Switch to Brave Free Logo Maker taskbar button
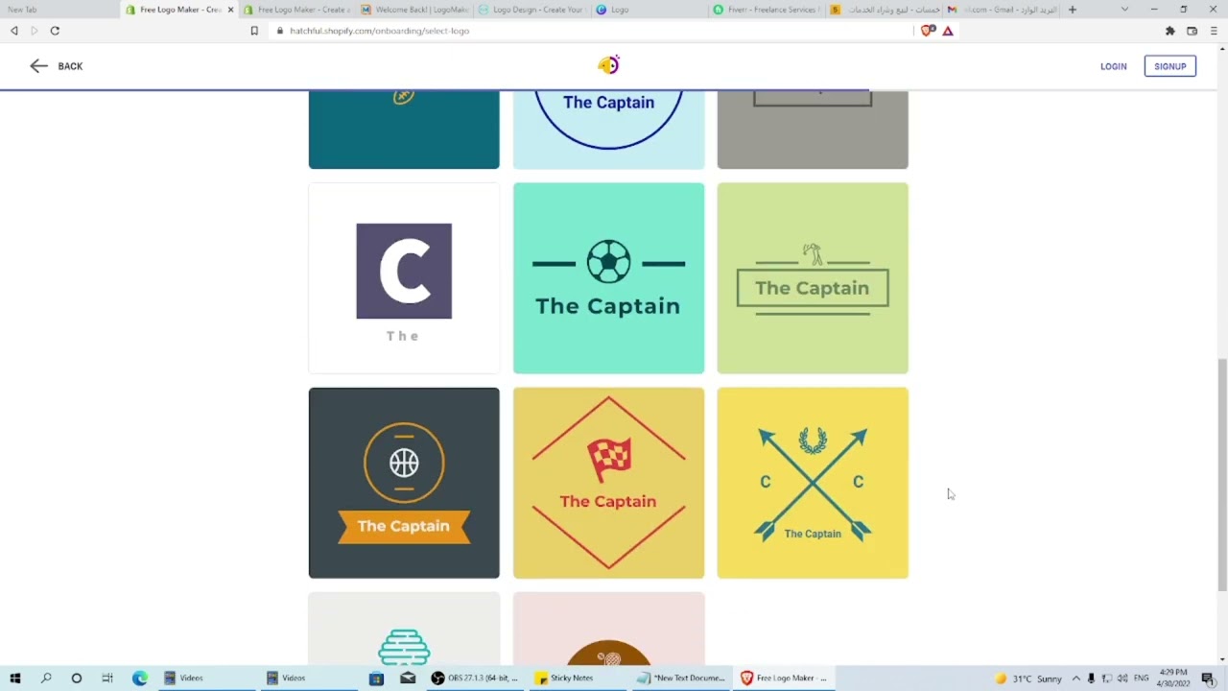The height and width of the screenshot is (691, 1228). coord(786,678)
